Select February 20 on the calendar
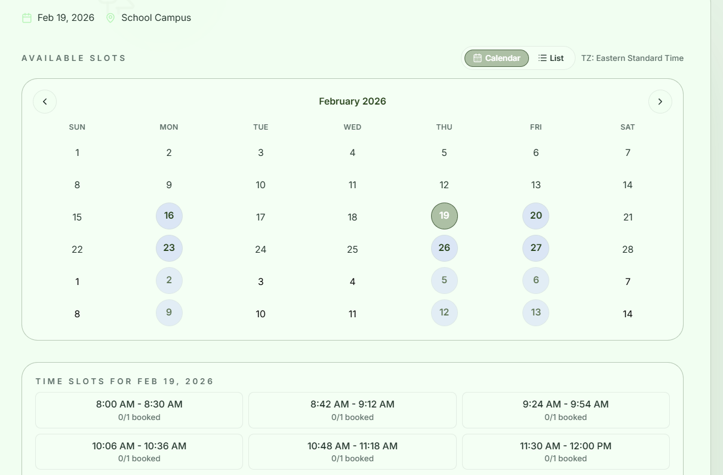The width and height of the screenshot is (723, 475). (x=536, y=216)
